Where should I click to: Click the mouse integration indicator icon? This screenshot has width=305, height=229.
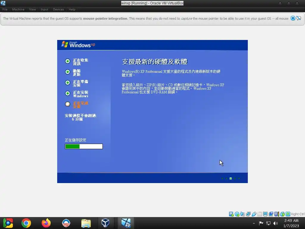point(282,214)
